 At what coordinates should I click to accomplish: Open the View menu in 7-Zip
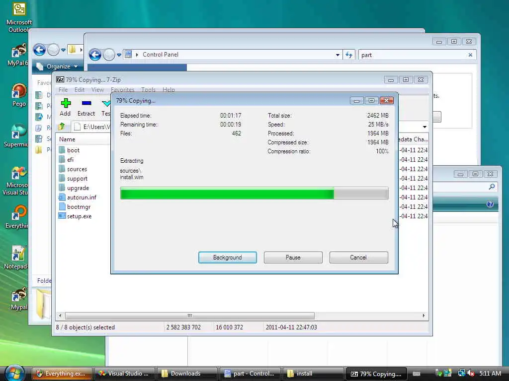(97, 90)
